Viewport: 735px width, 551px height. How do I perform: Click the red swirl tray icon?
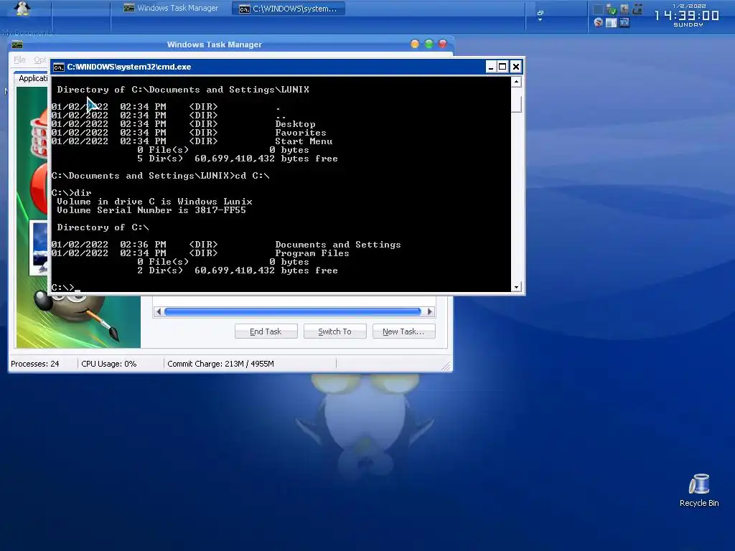click(598, 22)
